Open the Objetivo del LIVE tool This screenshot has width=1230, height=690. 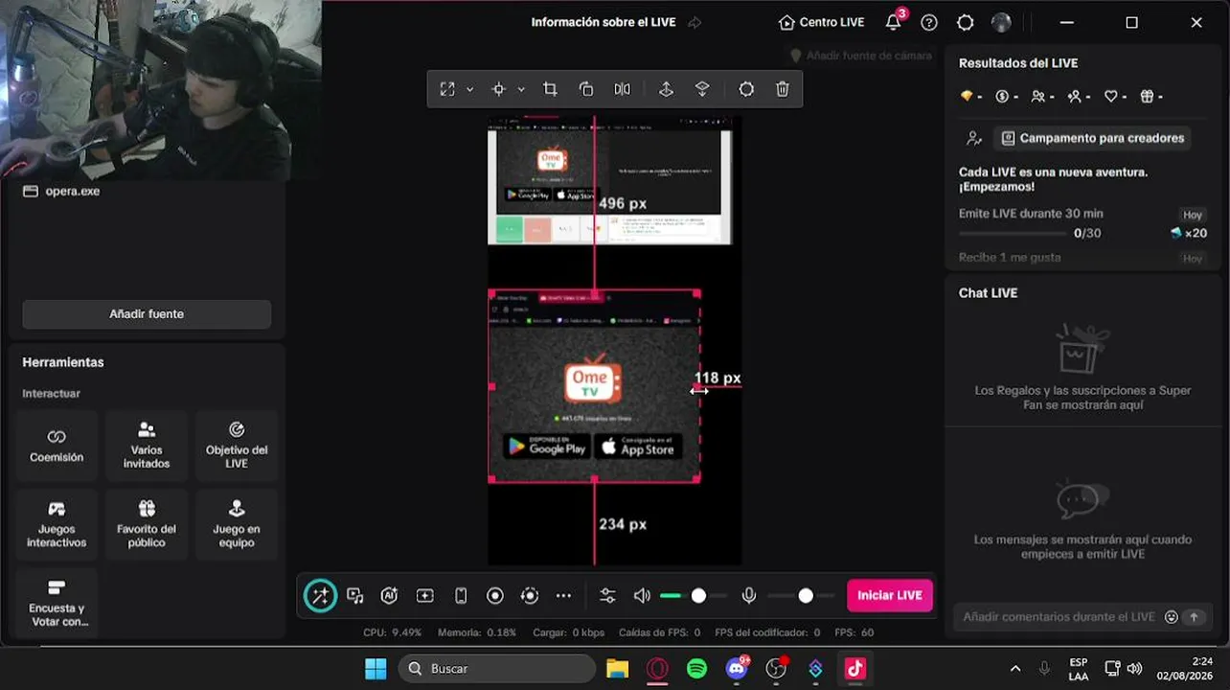pos(237,446)
